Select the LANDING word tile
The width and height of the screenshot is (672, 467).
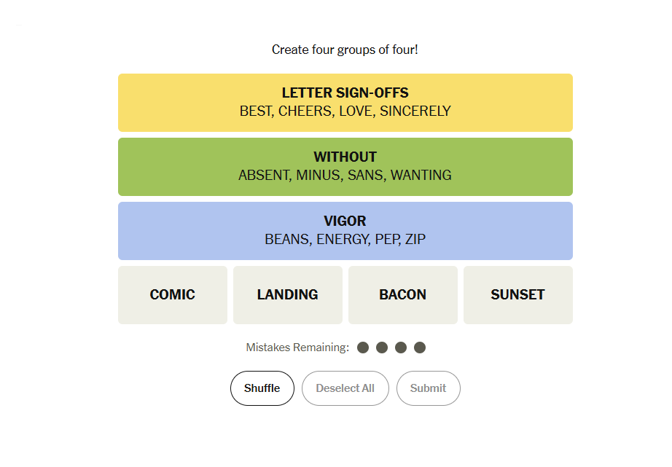tap(288, 295)
